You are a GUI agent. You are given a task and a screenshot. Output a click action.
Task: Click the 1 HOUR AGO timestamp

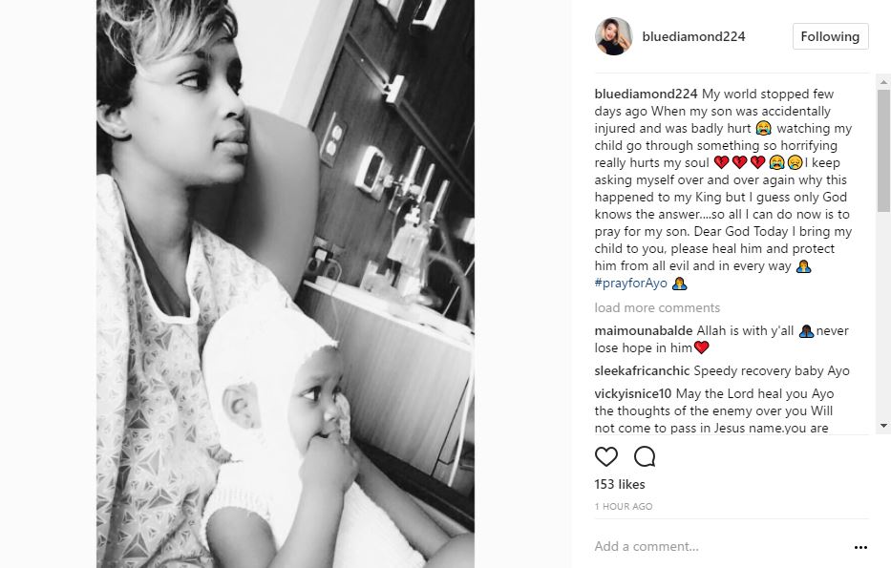tap(624, 507)
